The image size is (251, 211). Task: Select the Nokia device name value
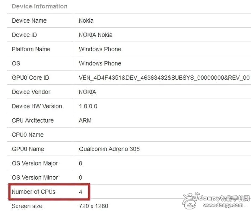(x=86, y=20)
